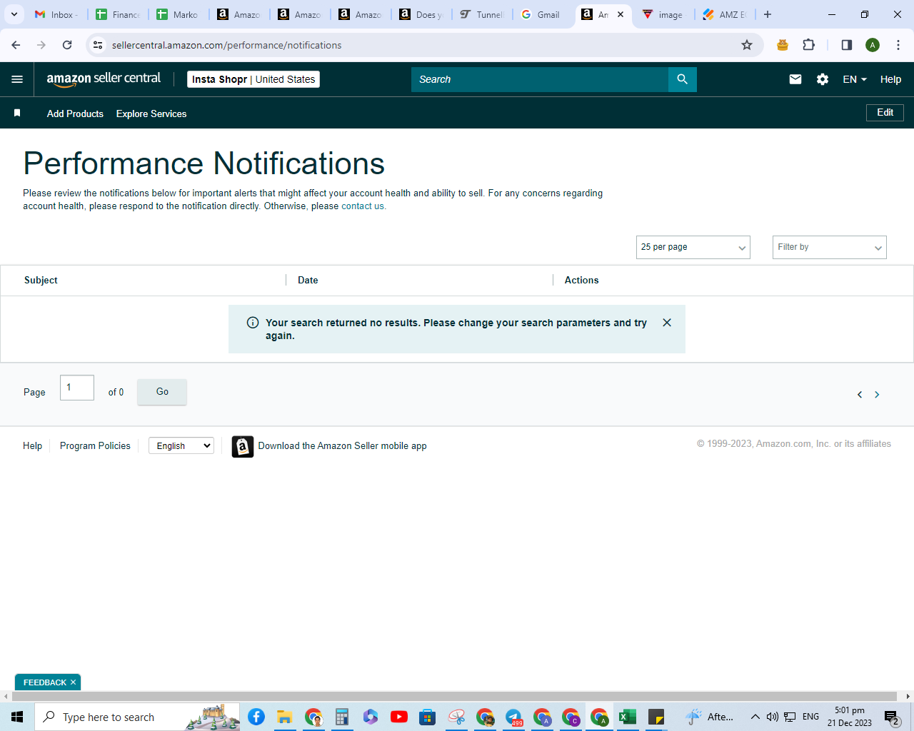Switch to the Tunnel tab
The height and width of the screenshot is (731, 914).
tap(483, 14)
